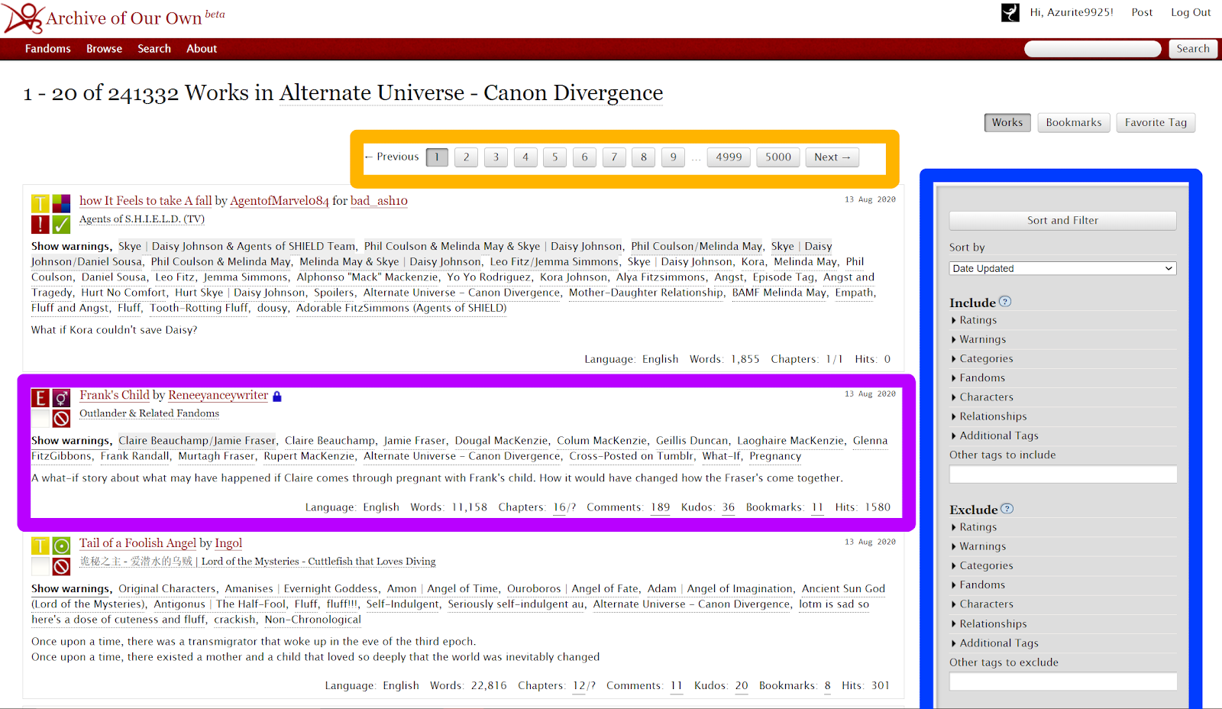Image resolution: width=1222 pixels, height=709 pixels.
Task: Expand Fandoms under Exclude
Action: click(x=978, y=584)
